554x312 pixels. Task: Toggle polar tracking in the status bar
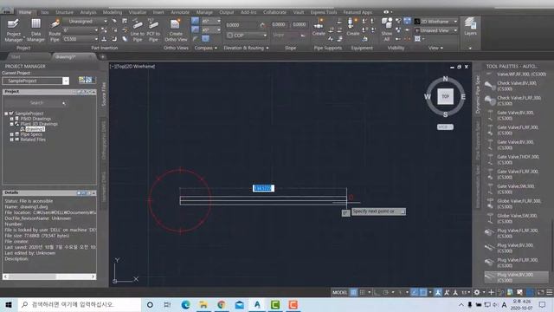pos(386,292)
